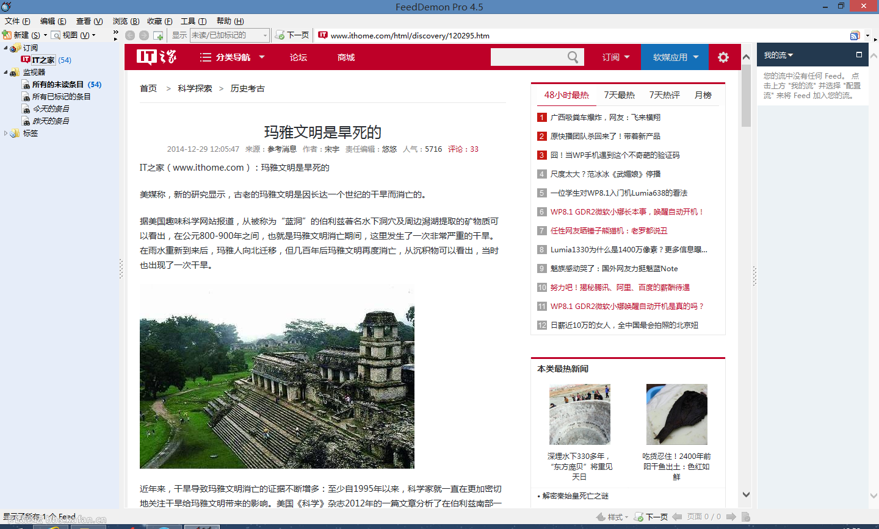Viewport: 879px width, 529px height.
Task: Click the 商城 link in red header
Action: pos(346,57)
